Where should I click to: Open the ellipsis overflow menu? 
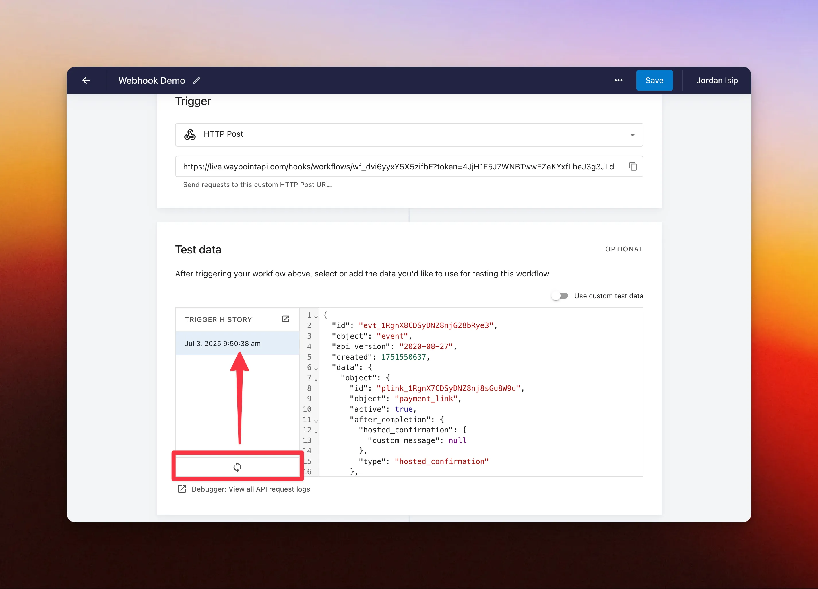[x=618, y=80]
